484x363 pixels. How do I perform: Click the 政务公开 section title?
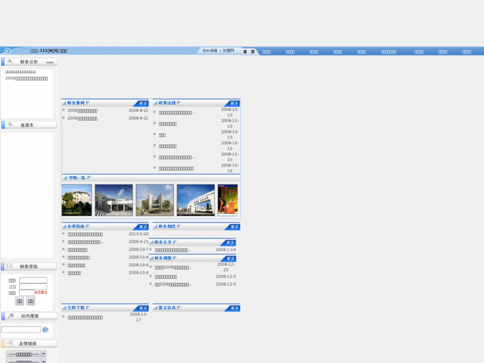(x=163, y=242)
